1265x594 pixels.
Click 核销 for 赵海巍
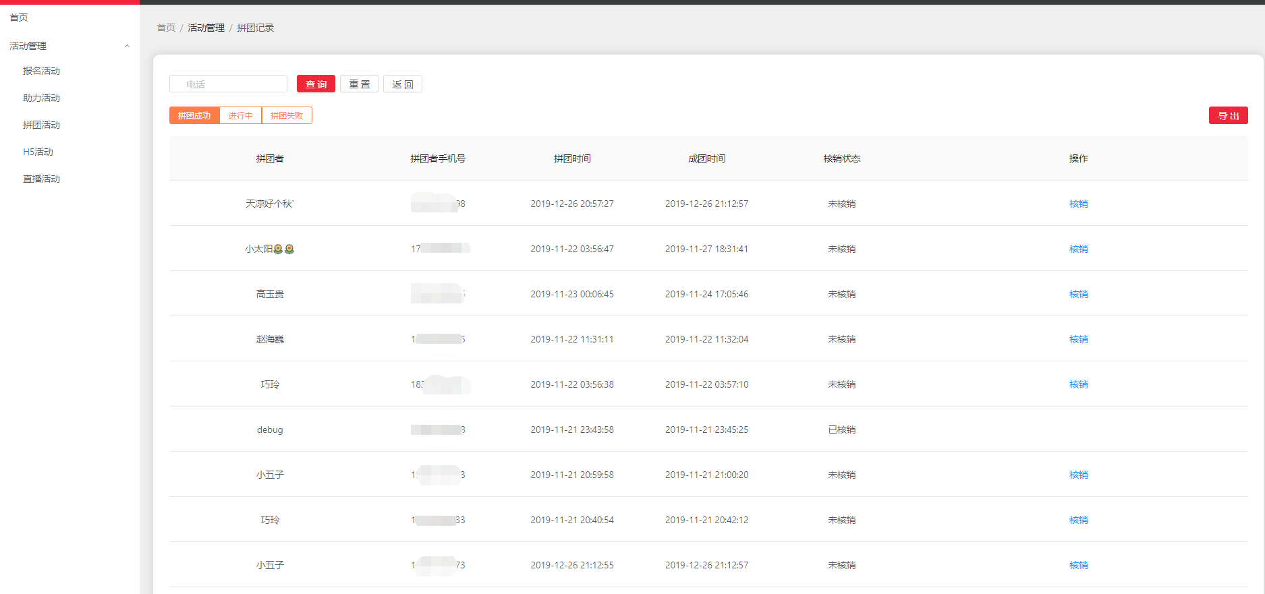click(1078, 339)
